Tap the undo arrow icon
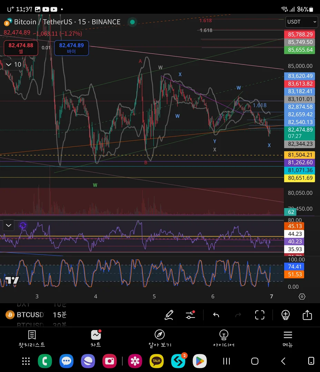Image resolution: width=320 pixels, height=372 pixels. (x=216, y=315)
